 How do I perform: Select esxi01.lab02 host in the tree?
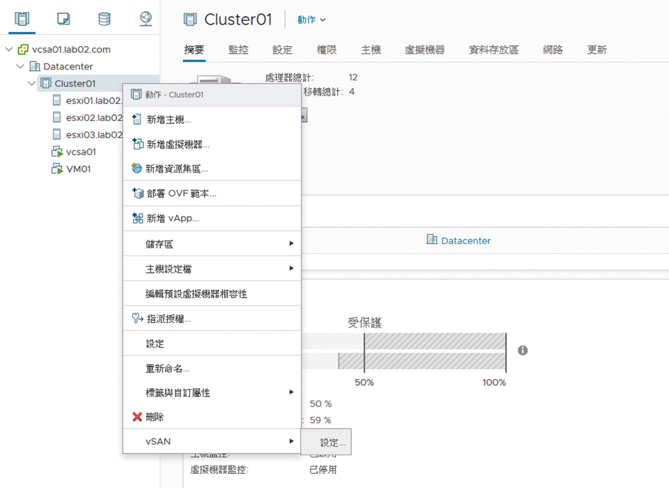[x=94, y=100]
